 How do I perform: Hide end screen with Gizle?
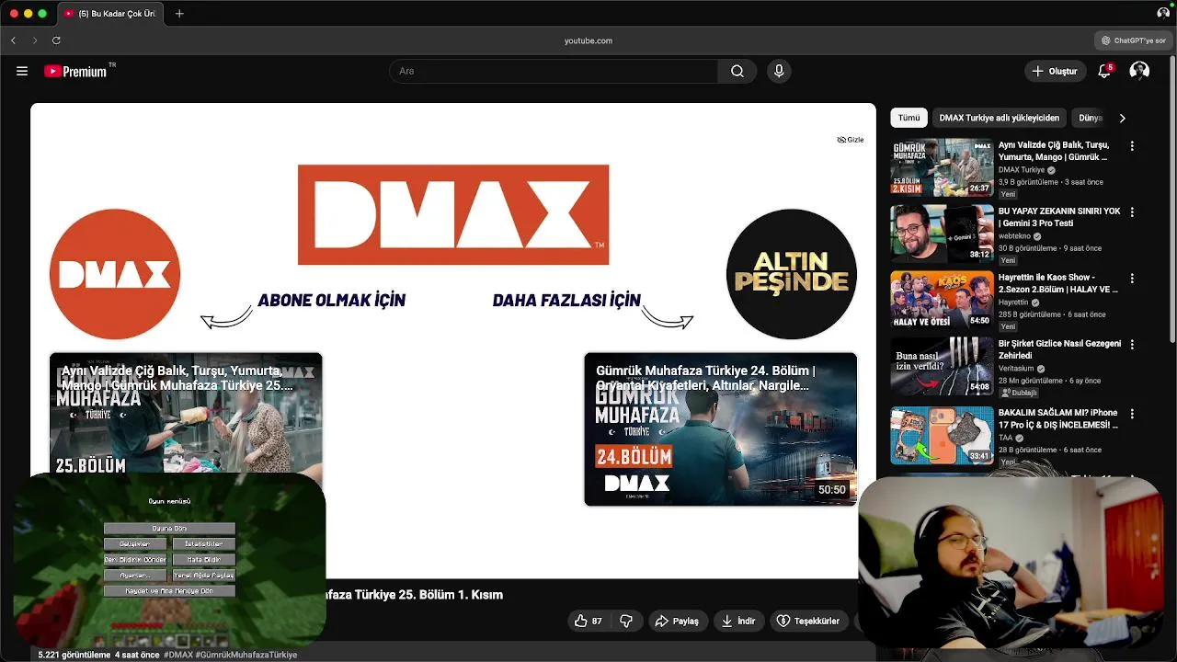pyautogui.click(x=851, y=140)
